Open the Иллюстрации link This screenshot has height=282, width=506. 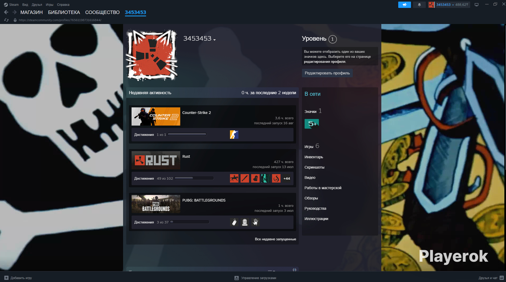pos(316,219)
